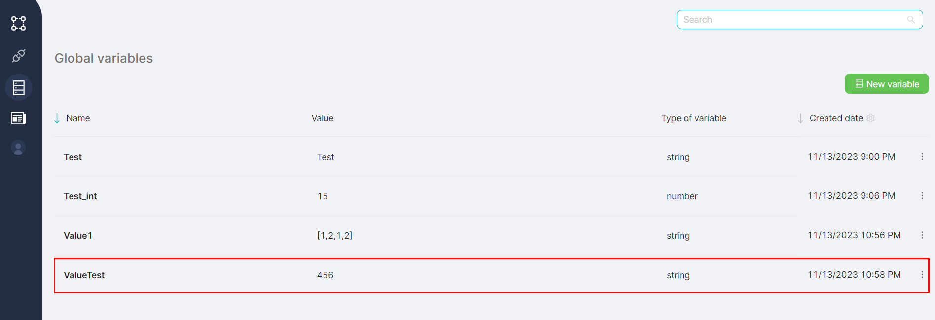
Task: Expand options menu for ValueTest row
Action: click(x=922, y=275)
